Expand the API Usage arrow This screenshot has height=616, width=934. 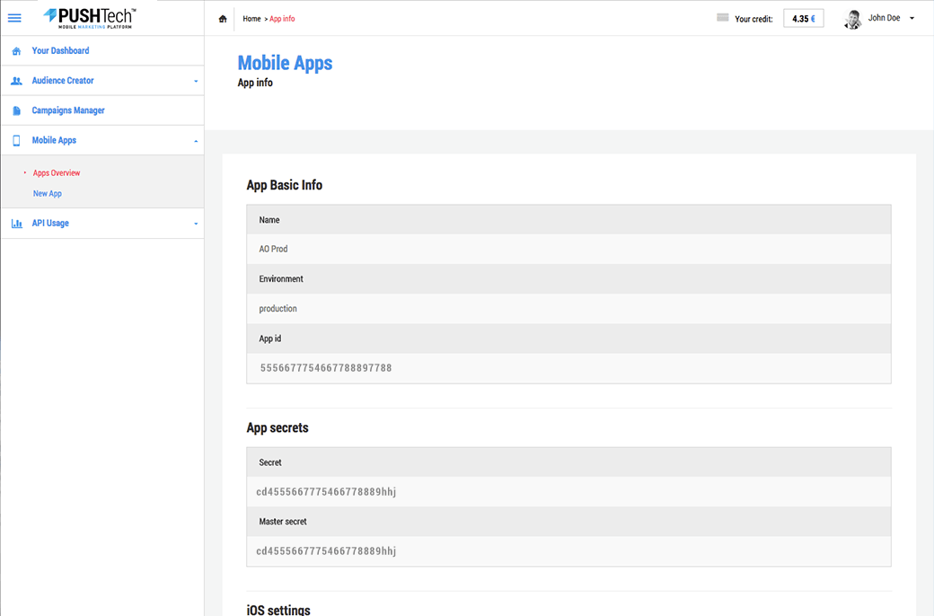196,224
